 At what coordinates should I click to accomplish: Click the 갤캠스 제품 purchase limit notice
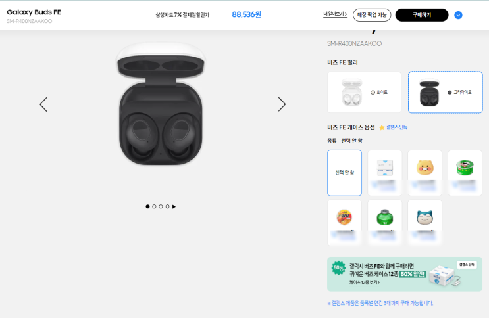(x=380, y=303)
